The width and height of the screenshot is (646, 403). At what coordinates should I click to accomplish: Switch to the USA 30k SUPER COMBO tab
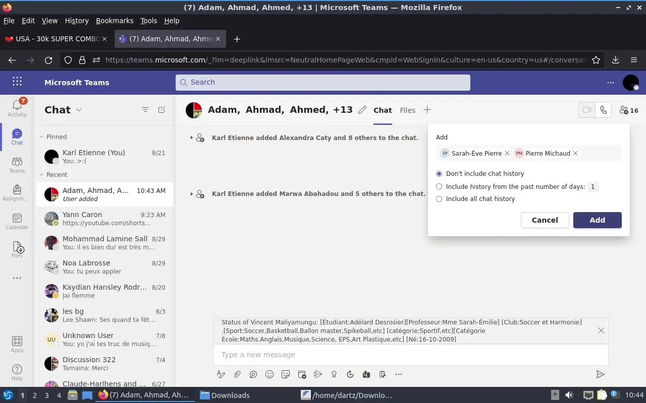point(56,39)
